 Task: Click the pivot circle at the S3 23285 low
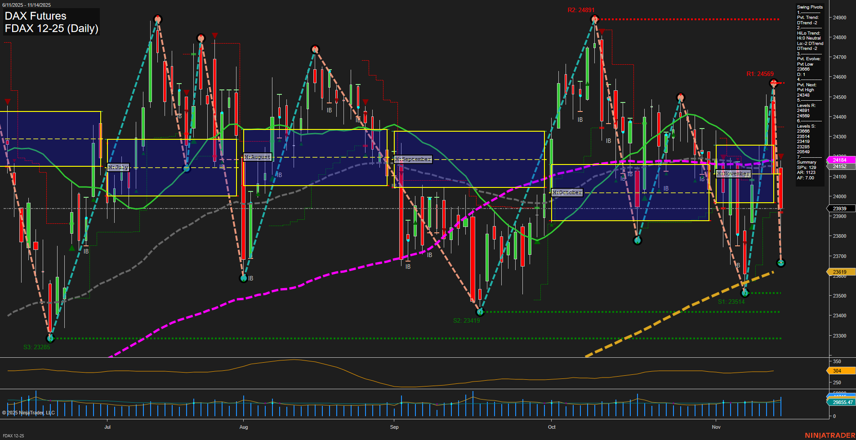pos(49,338)
